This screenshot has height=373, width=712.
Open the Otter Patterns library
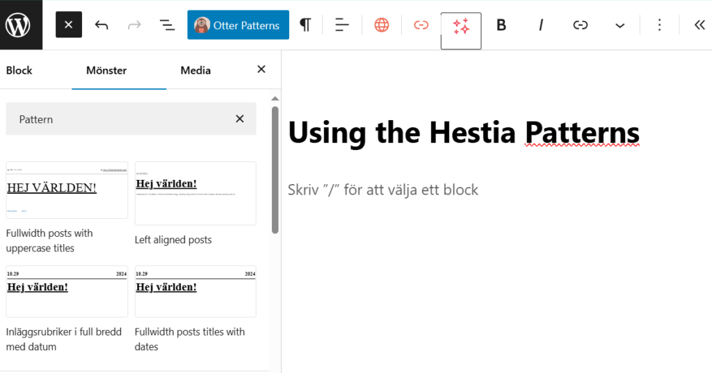pyautogui.click(x=238, y=25)
